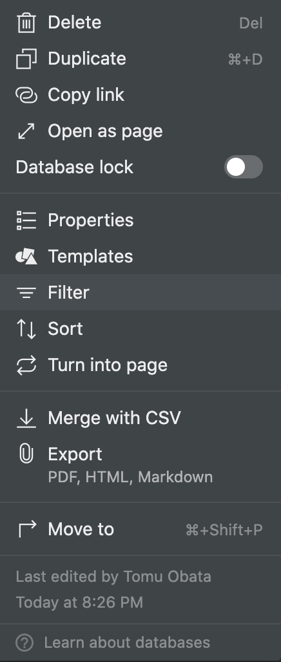
Task: Click the Export PDF, HTML, Markdown subtitle
Action: click(130, 477)
